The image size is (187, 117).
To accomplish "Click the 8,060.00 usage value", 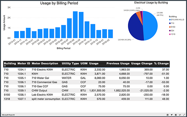I will click(100, 78).
